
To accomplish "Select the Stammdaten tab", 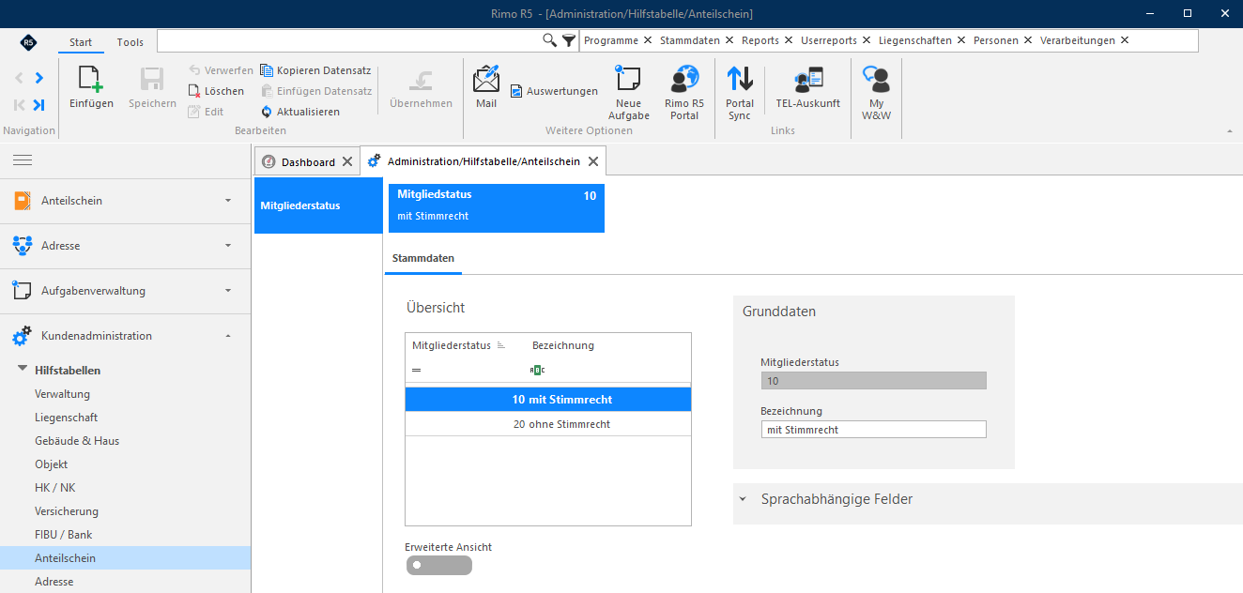I will 423,257.
